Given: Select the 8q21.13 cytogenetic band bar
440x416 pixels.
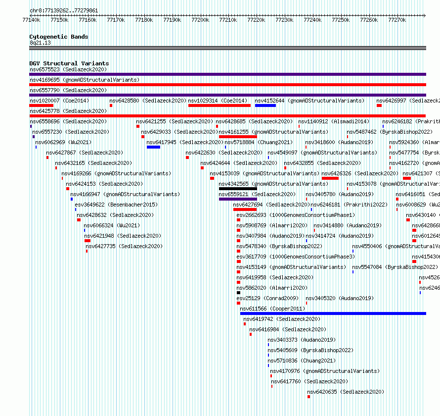Looking at the screenshot, I should pyautogui.click(x=227, y=48).
